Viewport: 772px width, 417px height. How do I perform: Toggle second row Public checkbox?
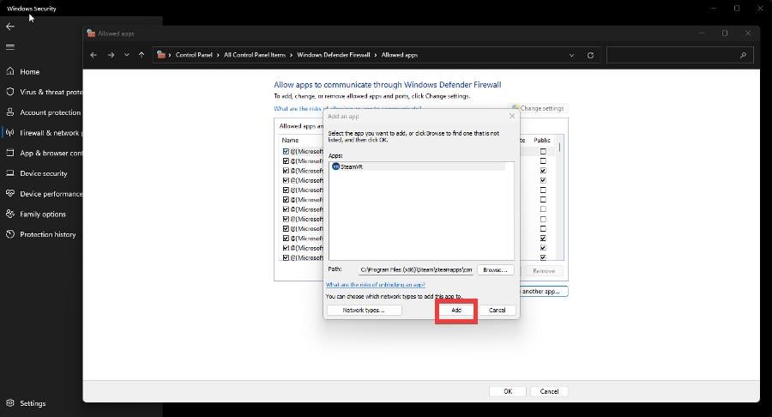(543, 161)
